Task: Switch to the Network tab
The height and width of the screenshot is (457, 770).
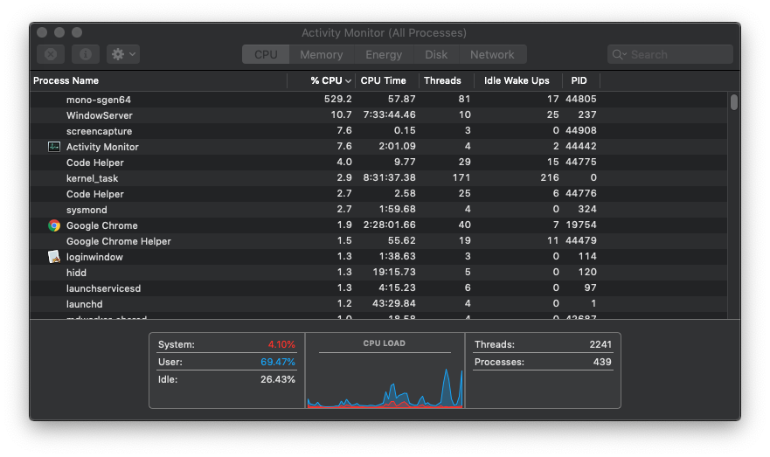Action: click(493, 54)
